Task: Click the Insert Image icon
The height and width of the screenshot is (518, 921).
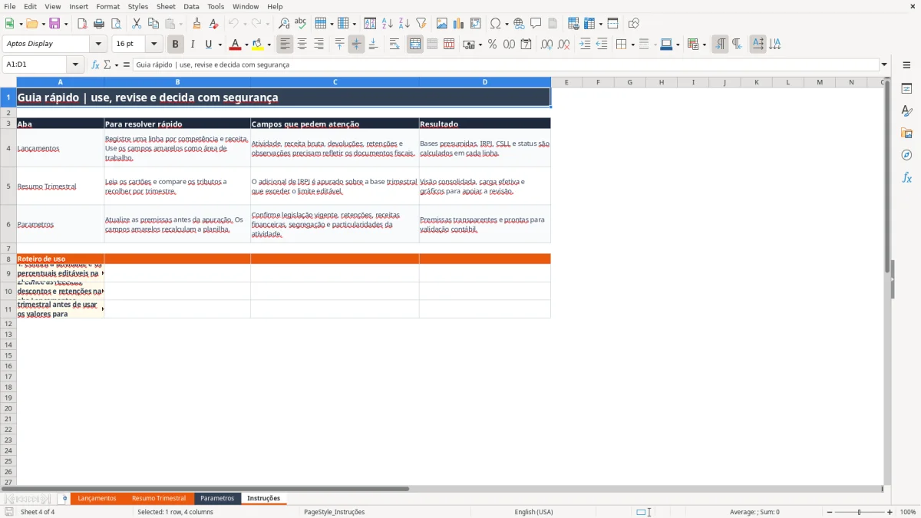Action: click(x=442, y=24)
